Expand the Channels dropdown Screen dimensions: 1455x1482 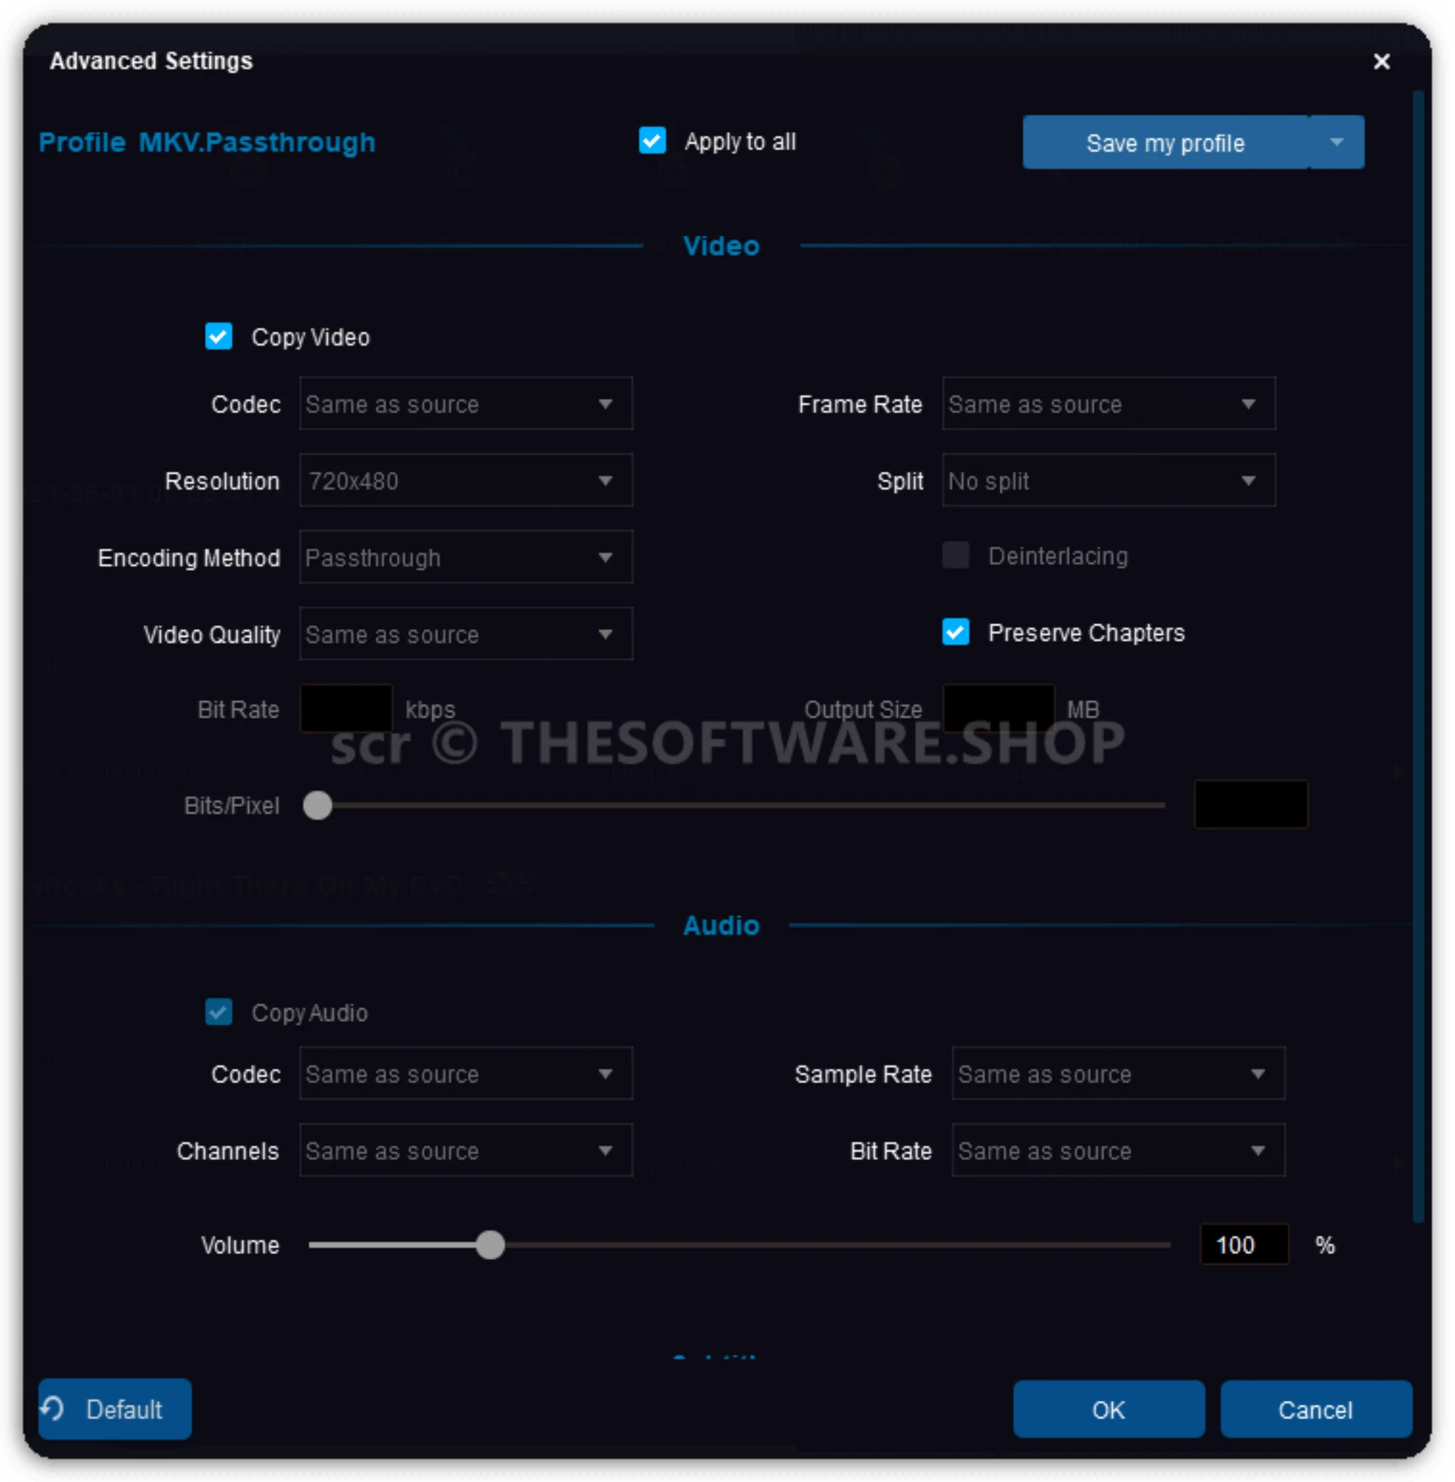pyautogui.click(x=465, y=1151)
